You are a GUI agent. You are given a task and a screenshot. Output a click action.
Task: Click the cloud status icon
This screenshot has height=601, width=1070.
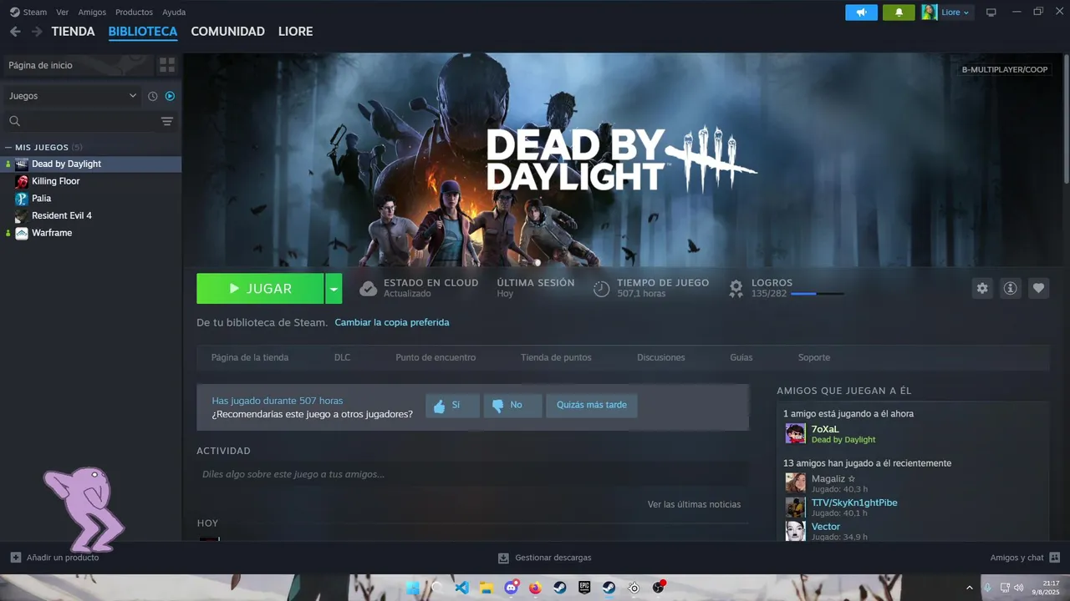pos(368,289)
